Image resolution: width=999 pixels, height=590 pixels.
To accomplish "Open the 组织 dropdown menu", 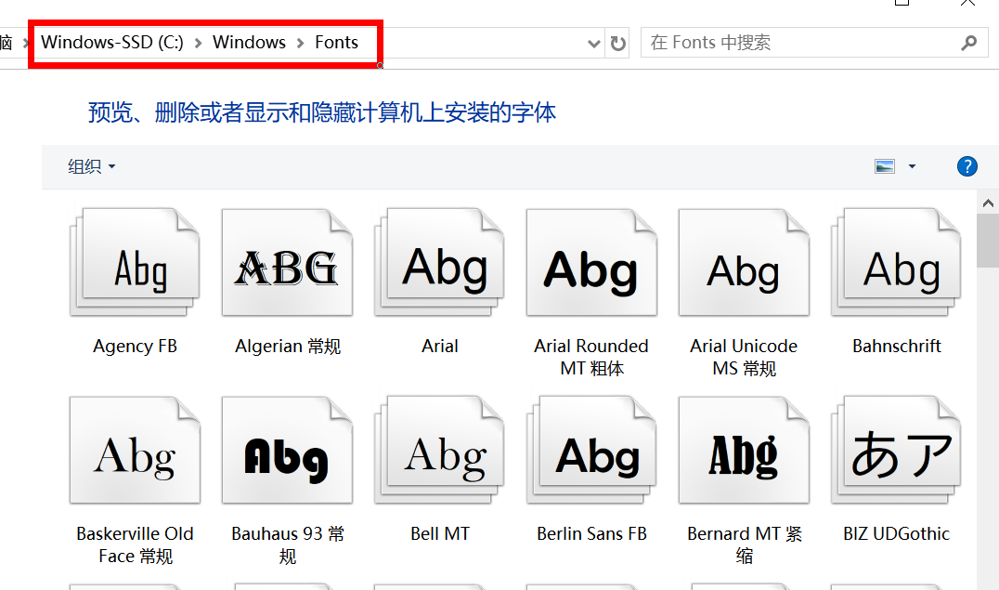I will coord(92,166).
